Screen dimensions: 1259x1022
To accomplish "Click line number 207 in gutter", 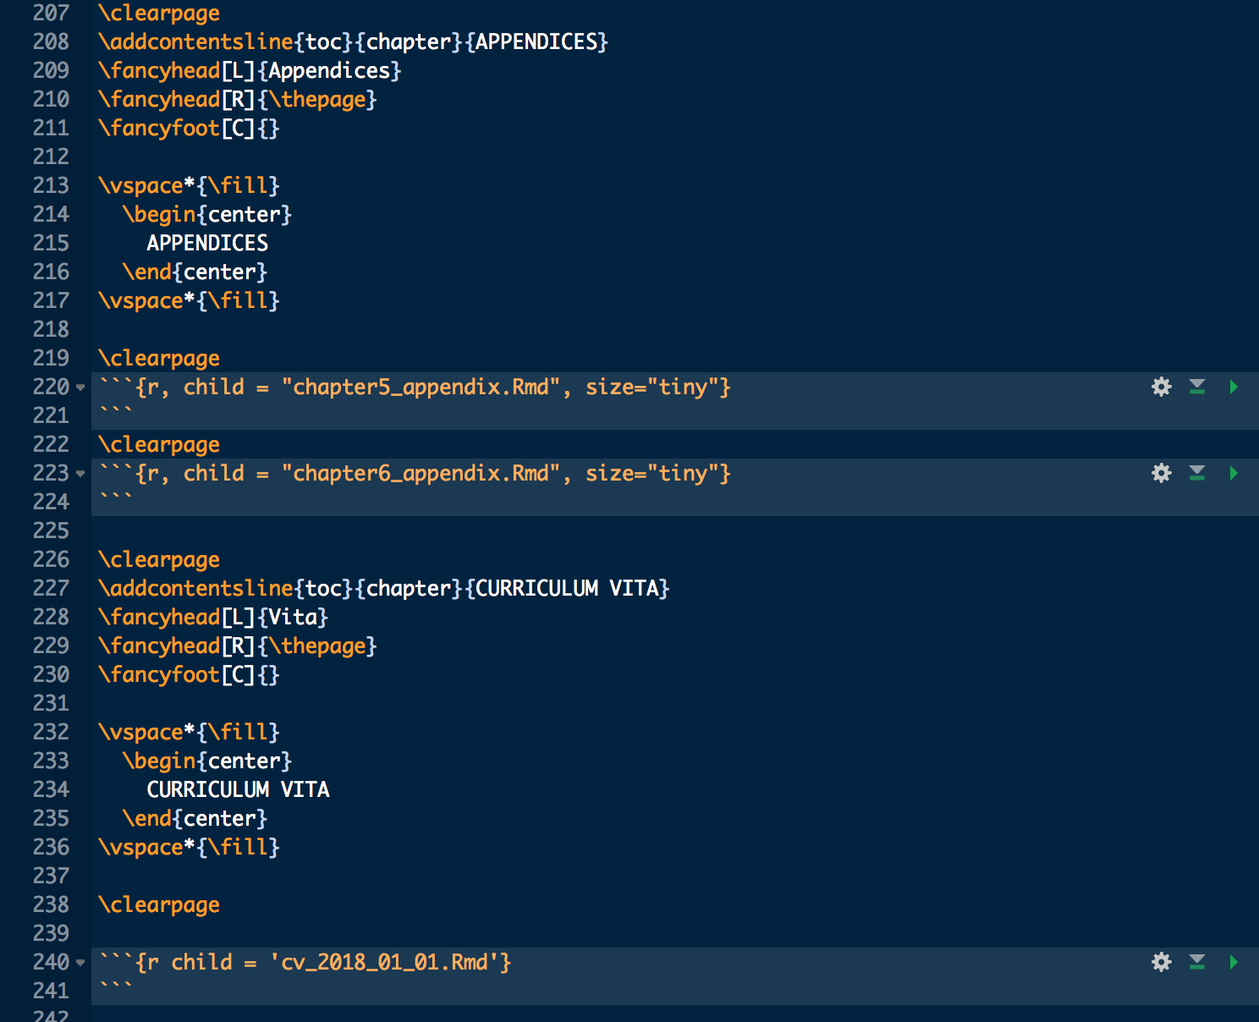I will pos(51,13).
